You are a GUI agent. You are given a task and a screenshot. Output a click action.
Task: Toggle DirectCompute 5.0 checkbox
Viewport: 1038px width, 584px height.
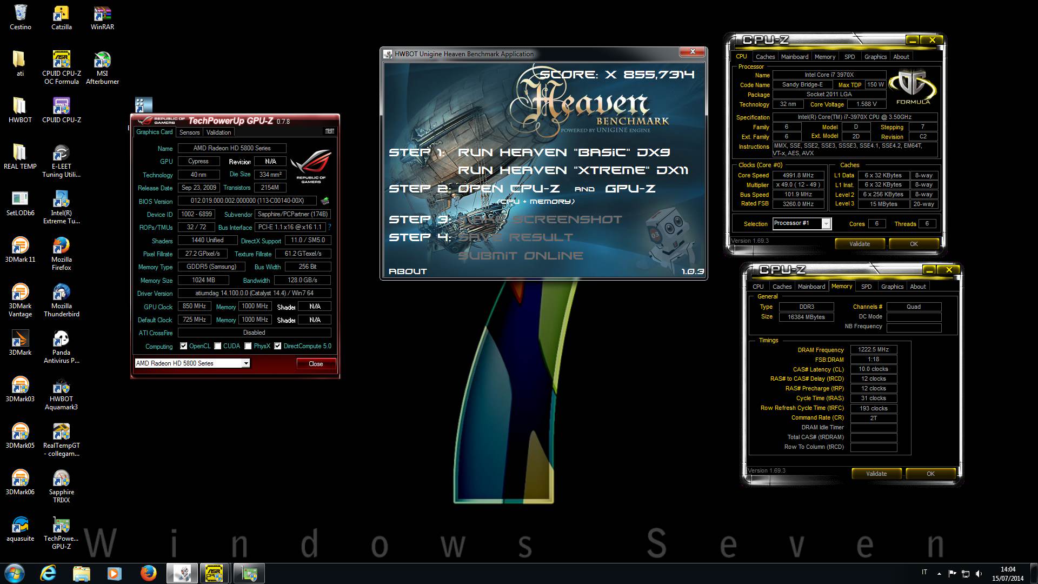(278, 346)
